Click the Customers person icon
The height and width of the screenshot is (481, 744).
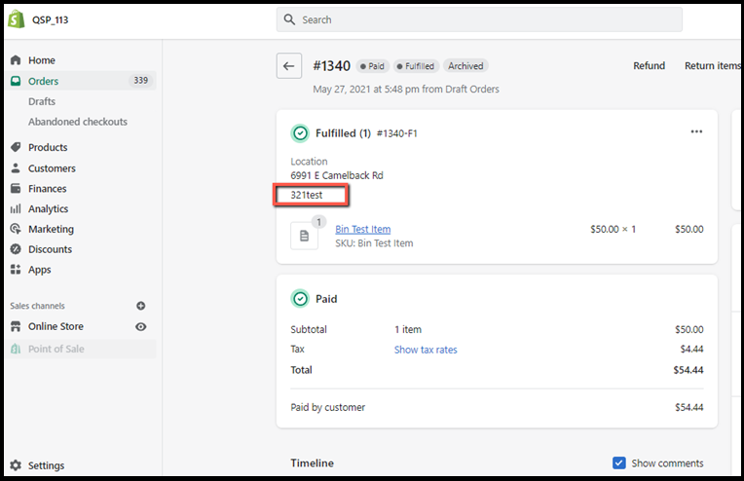click(x=16, y=168)
